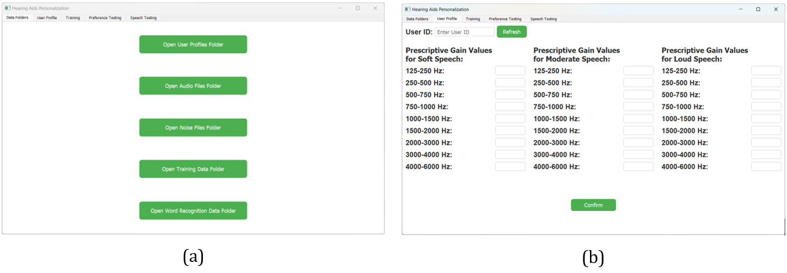787x273 pixels.
Task: Select Moderate Speech 500-750 Hz gain field
Action: point(638,95)
